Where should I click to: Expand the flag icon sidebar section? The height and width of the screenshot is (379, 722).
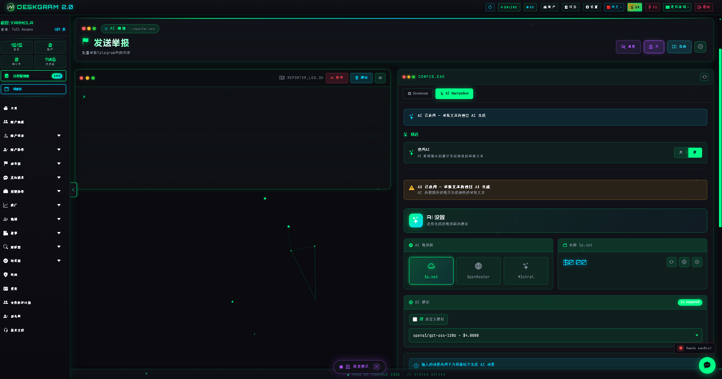pos(34,164)
